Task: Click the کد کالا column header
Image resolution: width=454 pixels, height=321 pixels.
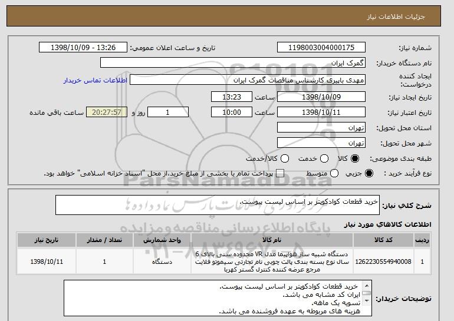Action: (383, 240)
